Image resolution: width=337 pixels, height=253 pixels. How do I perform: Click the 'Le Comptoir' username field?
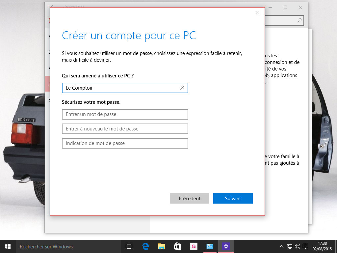(x=120, y=88)
